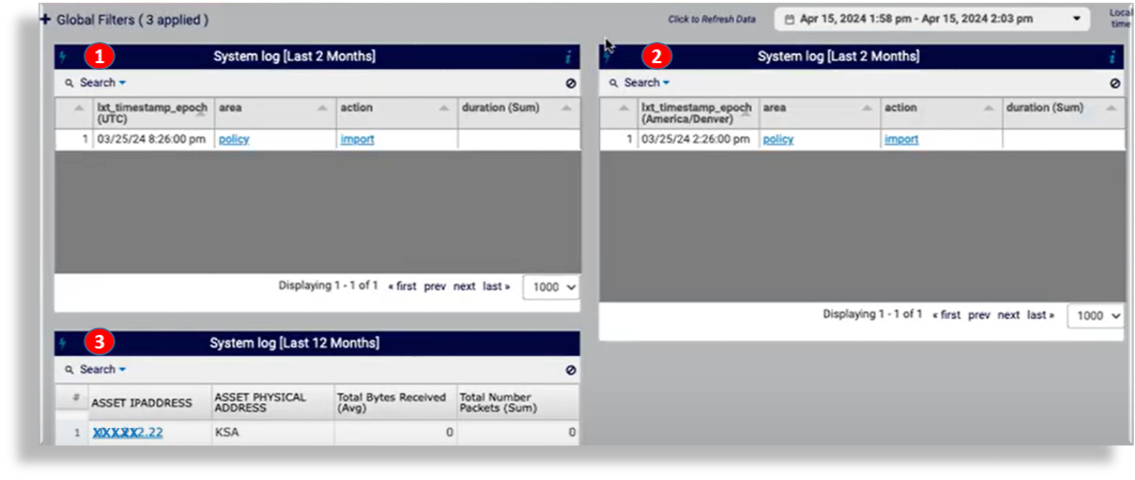Click the lightning bolt icon on panel 1
The width and height of the screenshot is (1135, 480).
coord(63,57)
